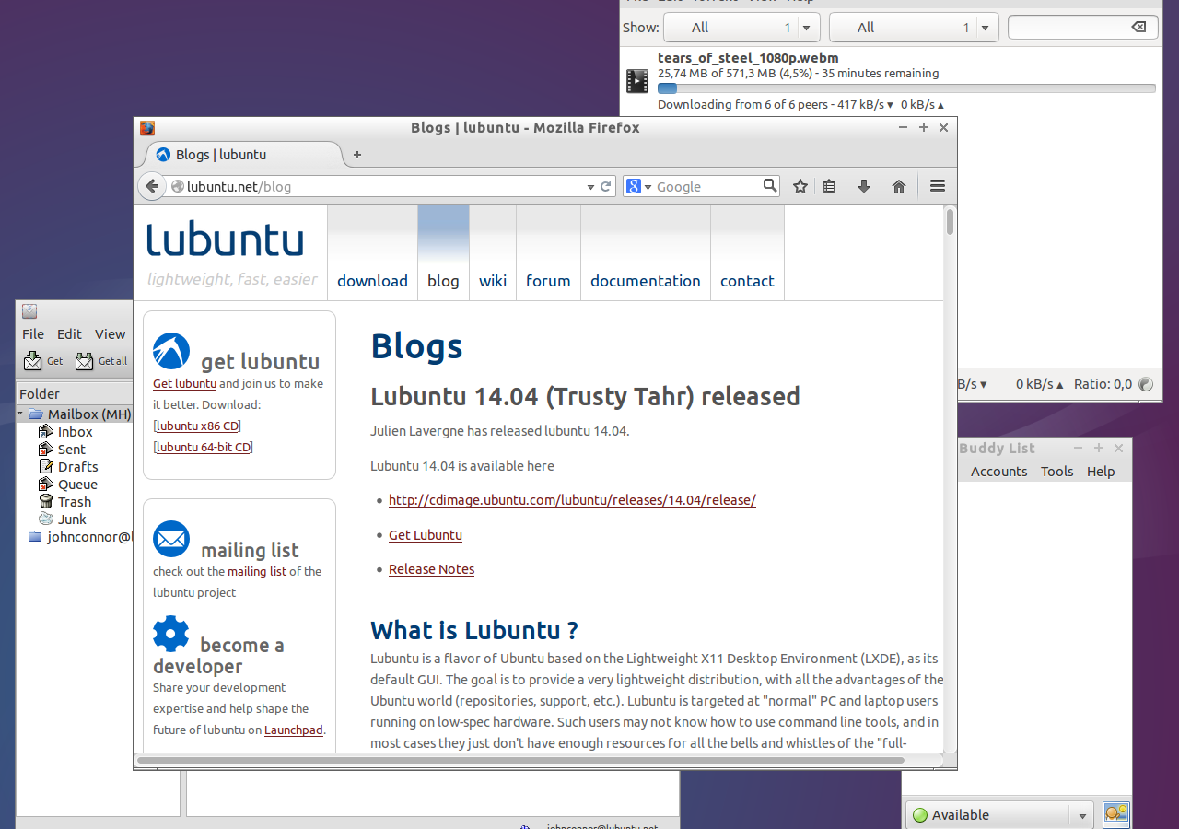Click the Release Notes link

(431, 569)
